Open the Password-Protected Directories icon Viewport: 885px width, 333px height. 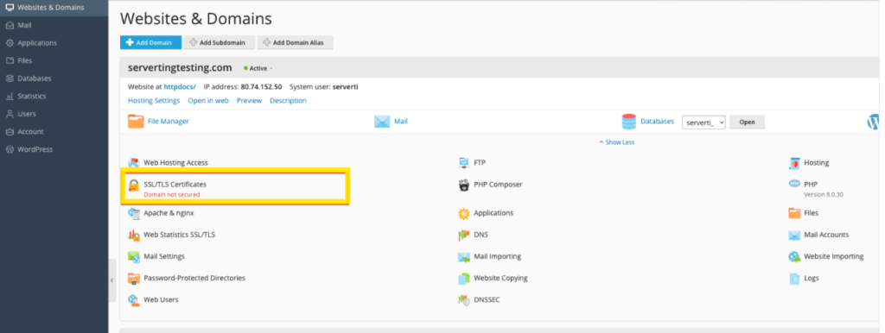[x=134, y=279]
